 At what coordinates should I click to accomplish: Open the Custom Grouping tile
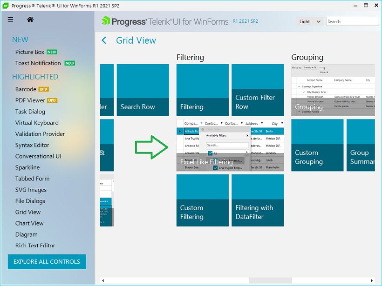coord(317,145)
